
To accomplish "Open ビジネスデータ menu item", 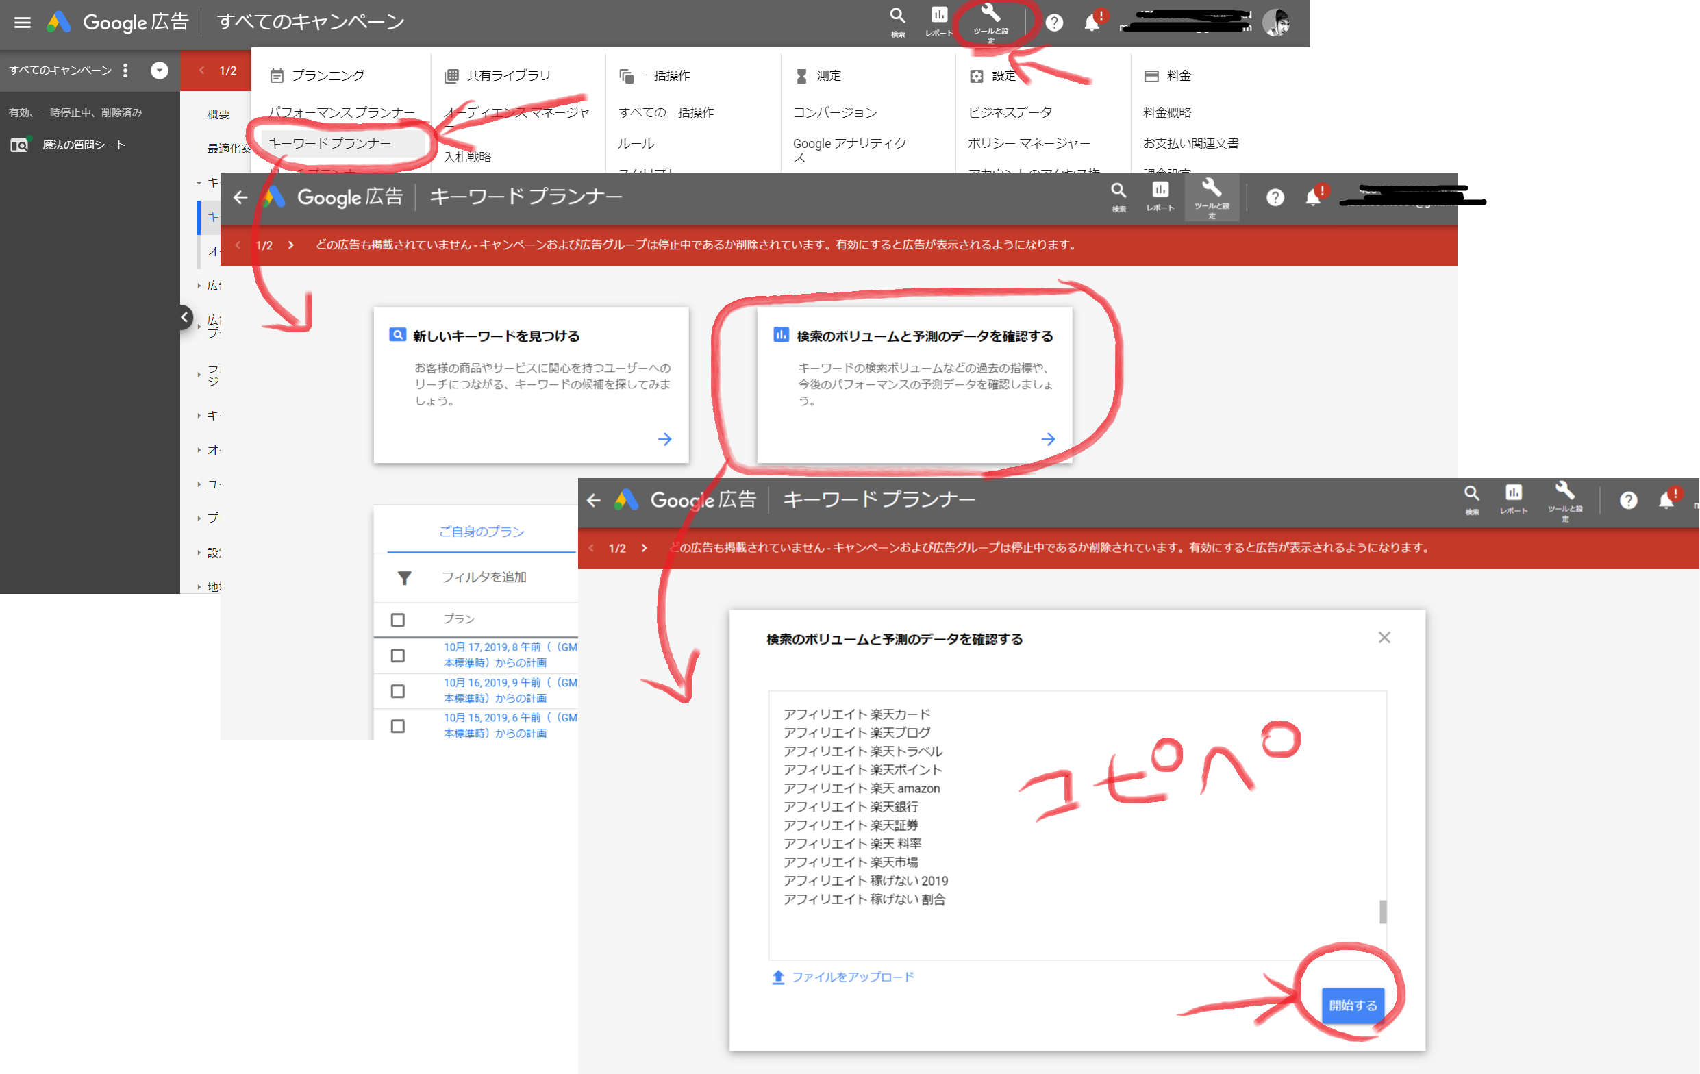I will (1010, 112).
